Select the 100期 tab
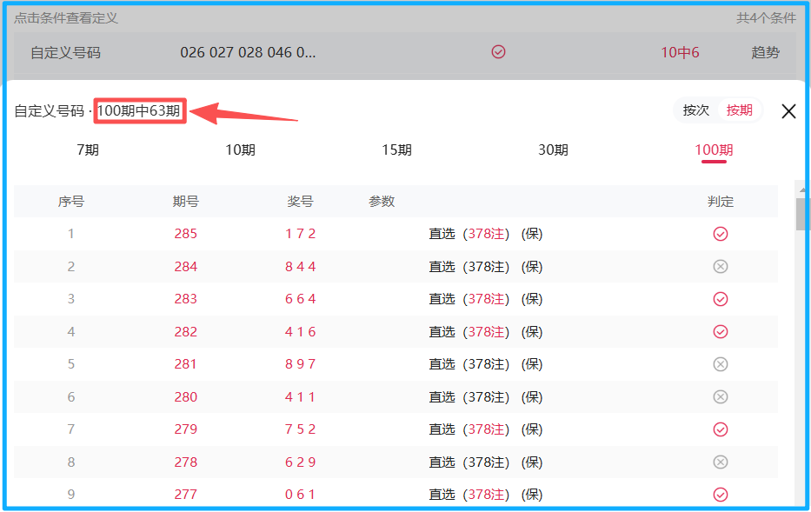Screen dimensions: 811x512 714,150
